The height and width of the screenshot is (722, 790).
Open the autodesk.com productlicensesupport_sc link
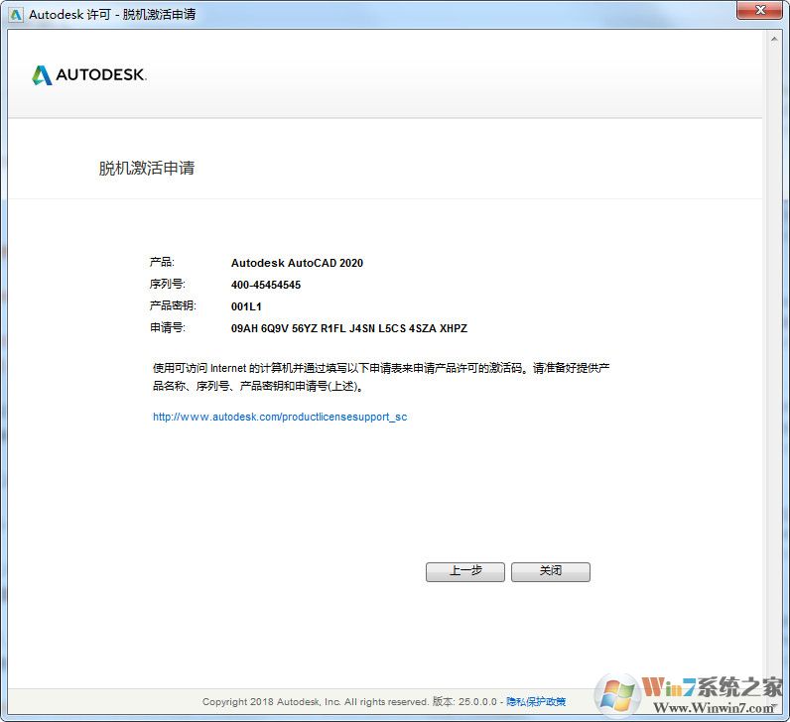tap(280, 417)
